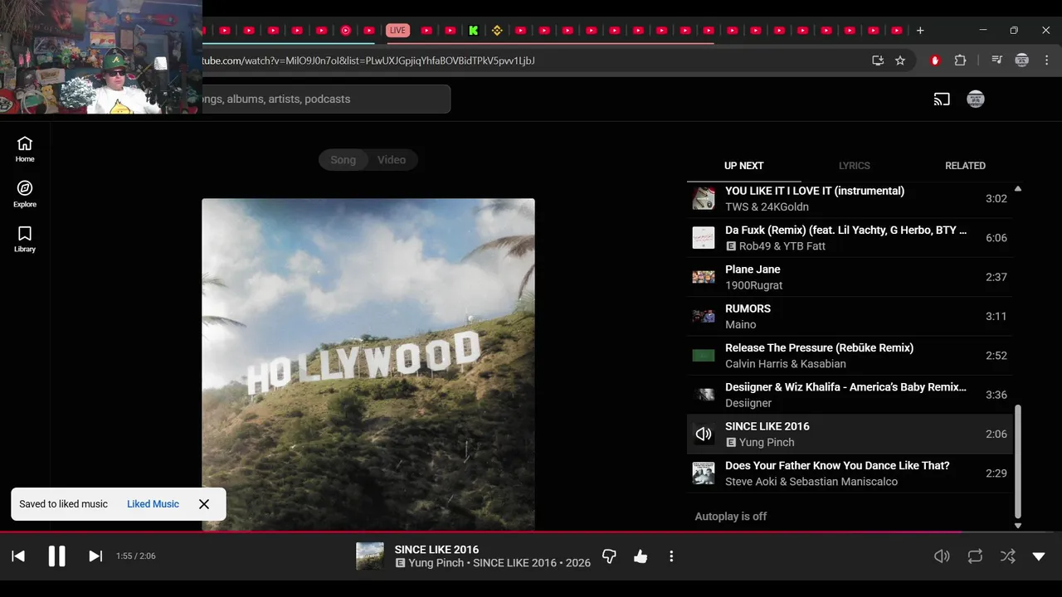Click the red shield extension icon
Viewport: 1062px width, 597px height.
(x=935, y=61)
